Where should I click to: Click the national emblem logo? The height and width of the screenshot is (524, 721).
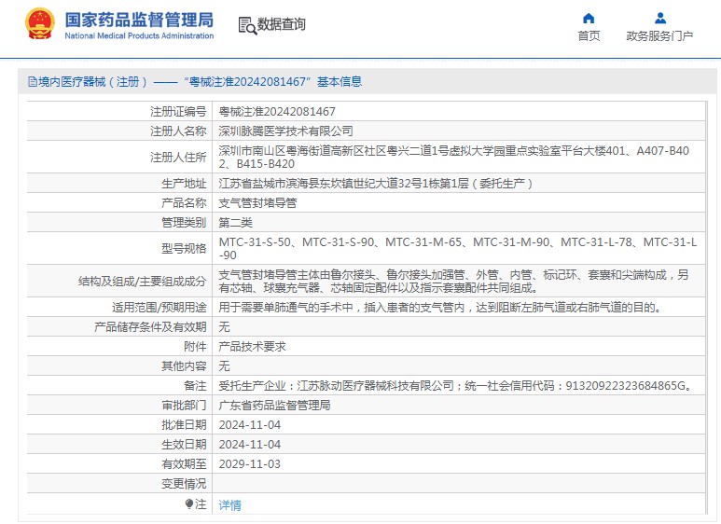point(40,24)
